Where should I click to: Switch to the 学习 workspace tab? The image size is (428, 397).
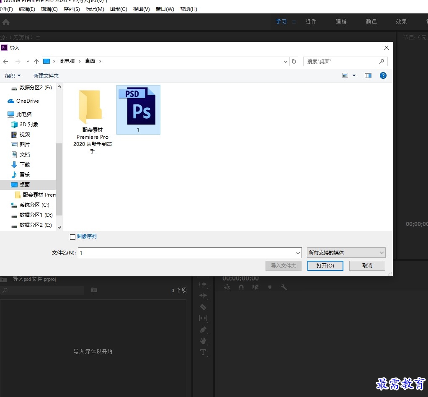pos(281,21)
